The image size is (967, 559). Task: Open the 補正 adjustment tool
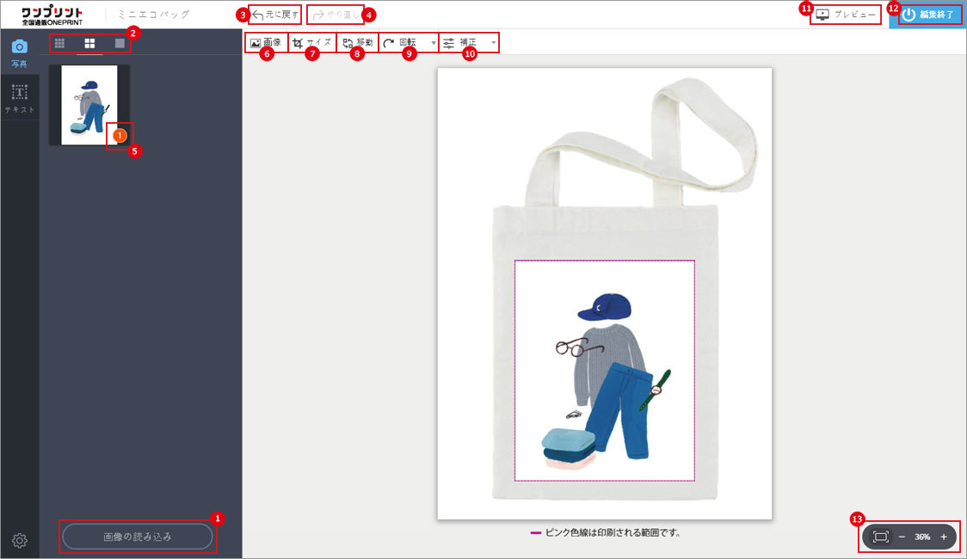pyautogui.click(x=460, y=42)
